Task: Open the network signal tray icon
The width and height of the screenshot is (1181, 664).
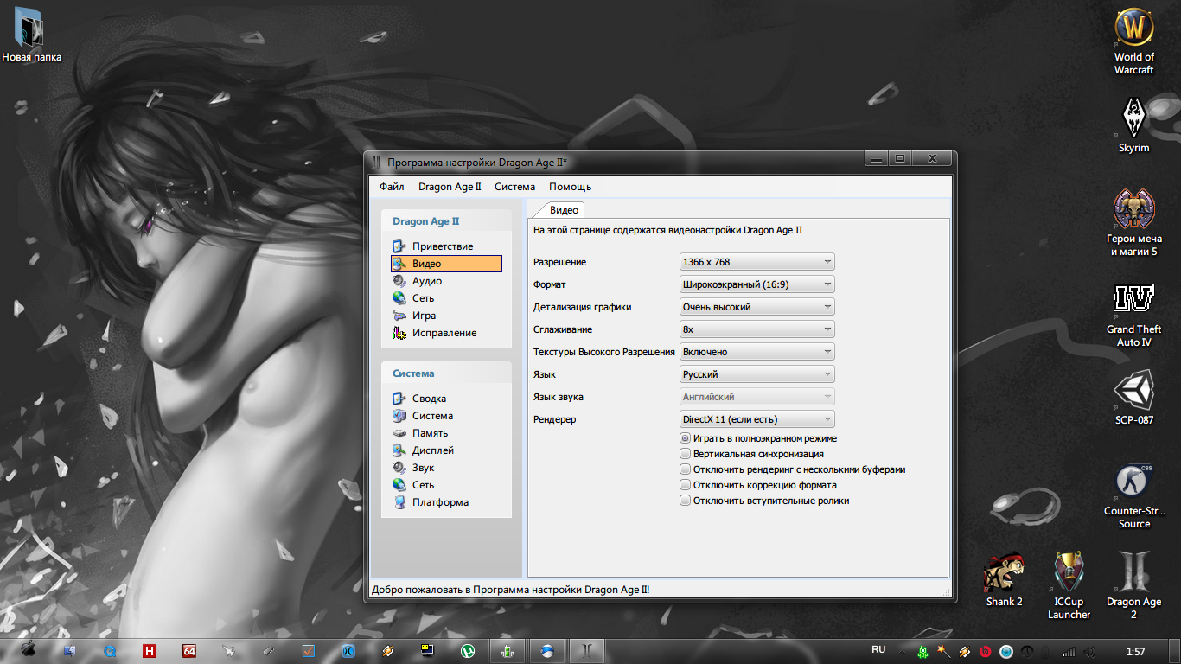Action: click(x=1069, y=652)
